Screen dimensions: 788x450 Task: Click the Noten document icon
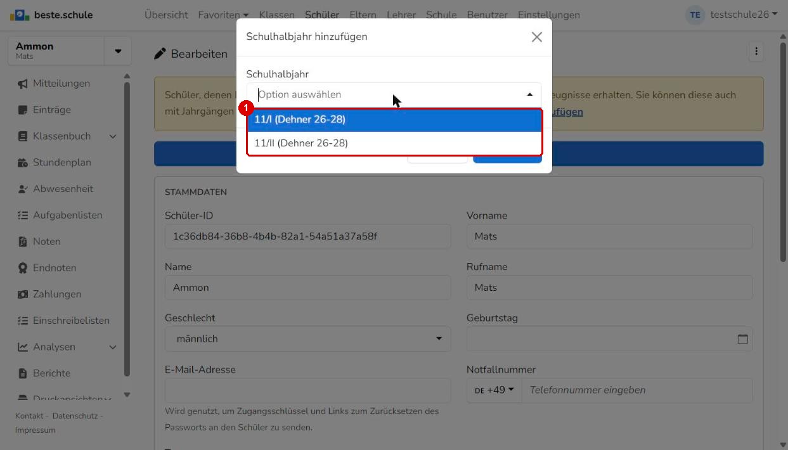23,241
